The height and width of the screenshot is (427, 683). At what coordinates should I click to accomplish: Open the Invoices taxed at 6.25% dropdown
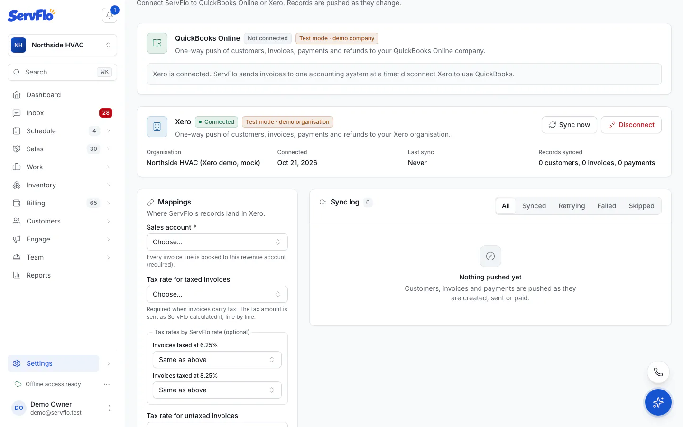point(217,360)
